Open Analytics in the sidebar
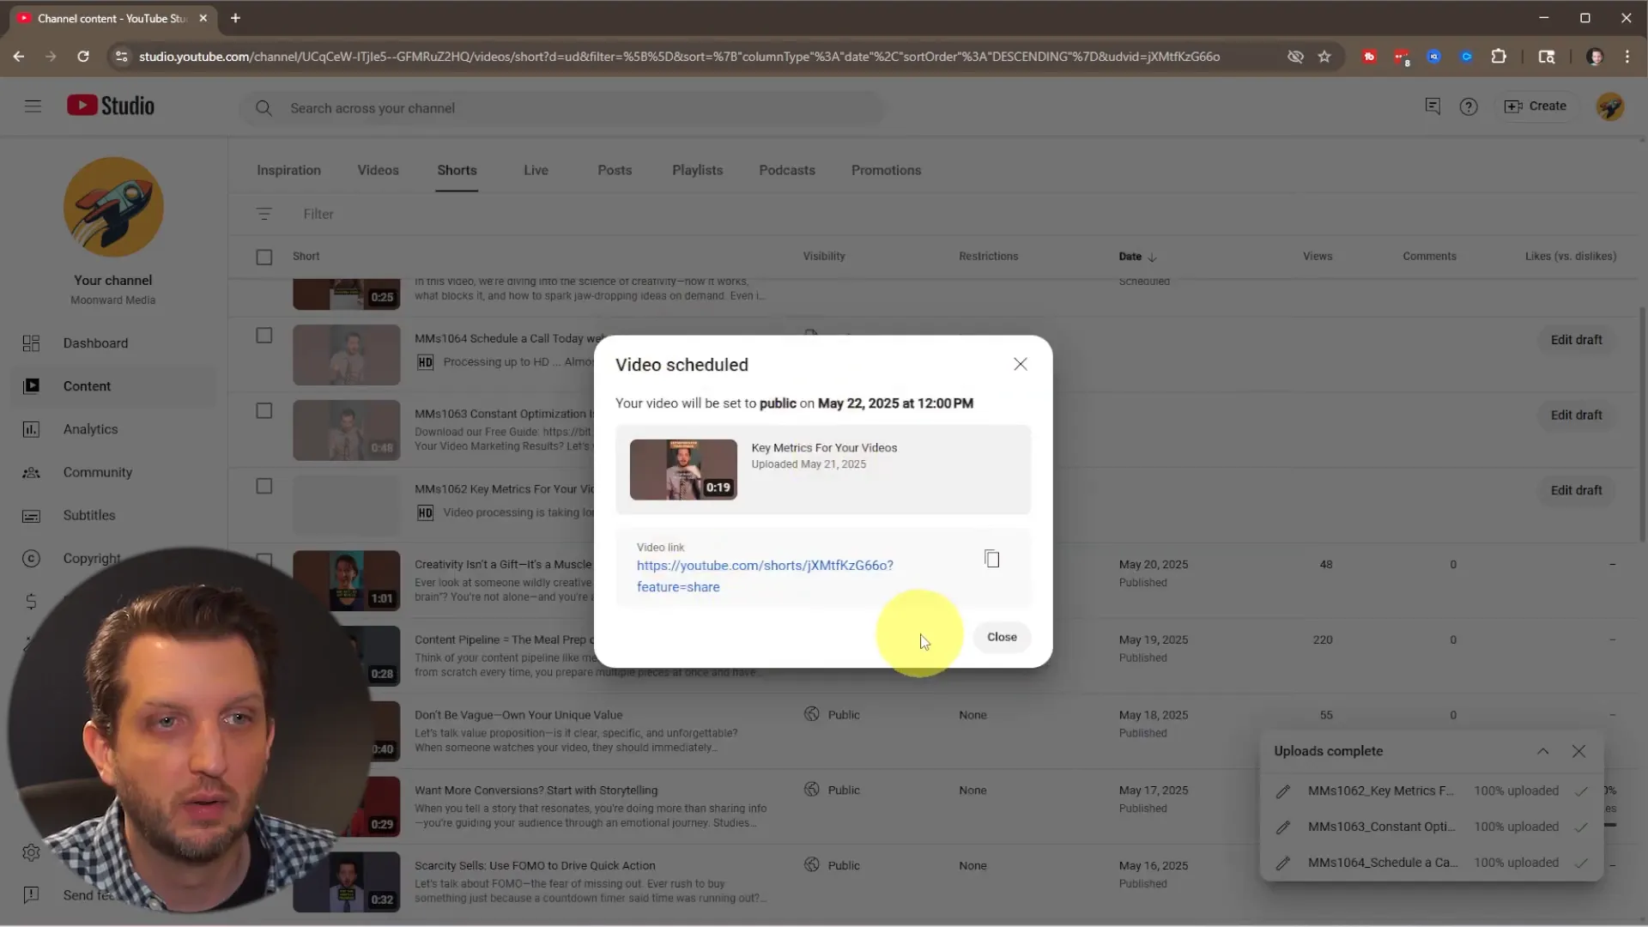The width and height of the screenshot is (1648, 927). coord(112,429)
